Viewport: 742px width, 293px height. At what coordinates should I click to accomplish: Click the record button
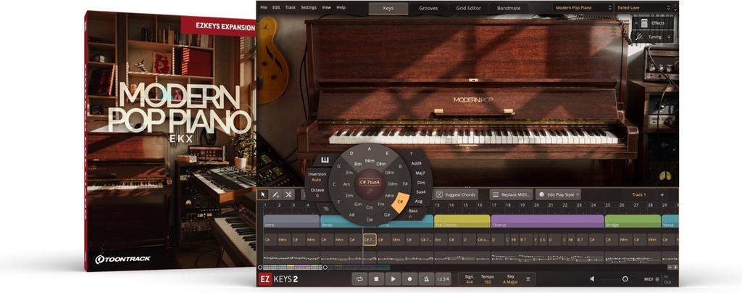[409, 278]
